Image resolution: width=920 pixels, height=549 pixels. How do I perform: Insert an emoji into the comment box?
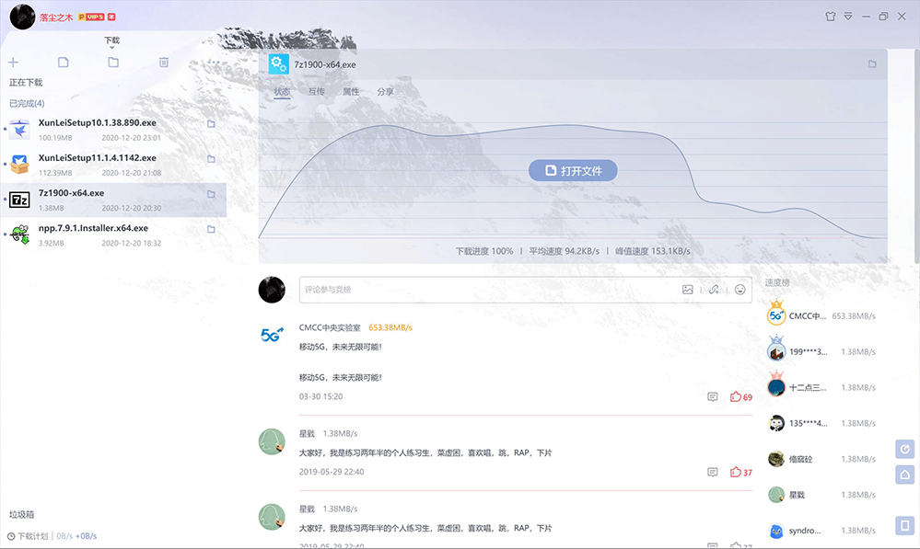click(x=739, y=289)
